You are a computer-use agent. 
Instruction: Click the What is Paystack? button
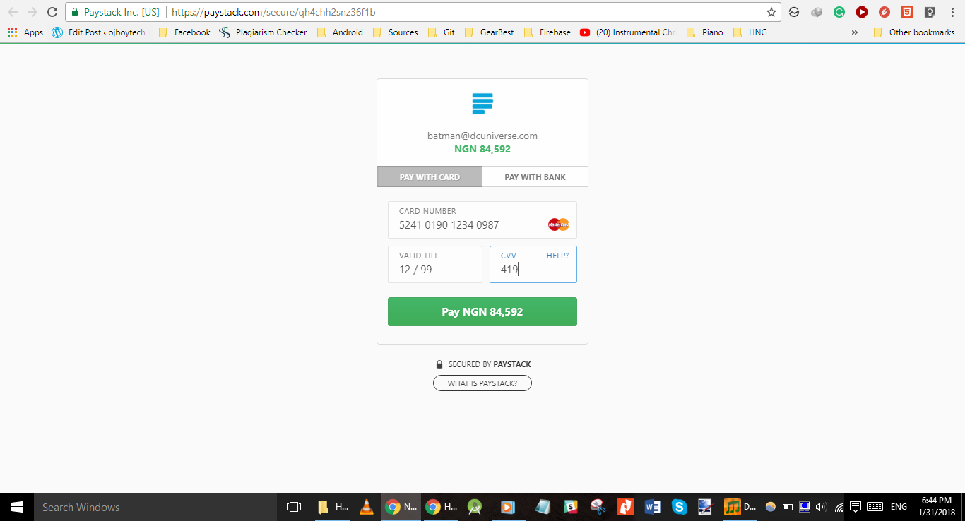pos(482,383)
